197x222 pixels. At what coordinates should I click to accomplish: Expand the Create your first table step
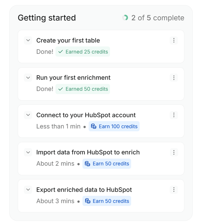(28, 40)
